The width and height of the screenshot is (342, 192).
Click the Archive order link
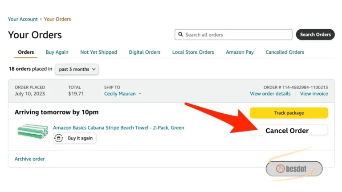pos(30,159)
